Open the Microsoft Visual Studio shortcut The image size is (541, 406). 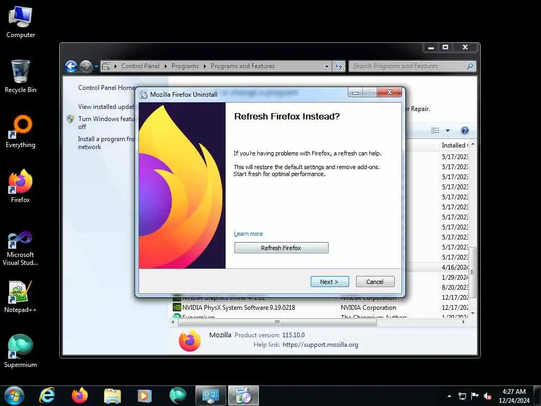pos(21,248)
